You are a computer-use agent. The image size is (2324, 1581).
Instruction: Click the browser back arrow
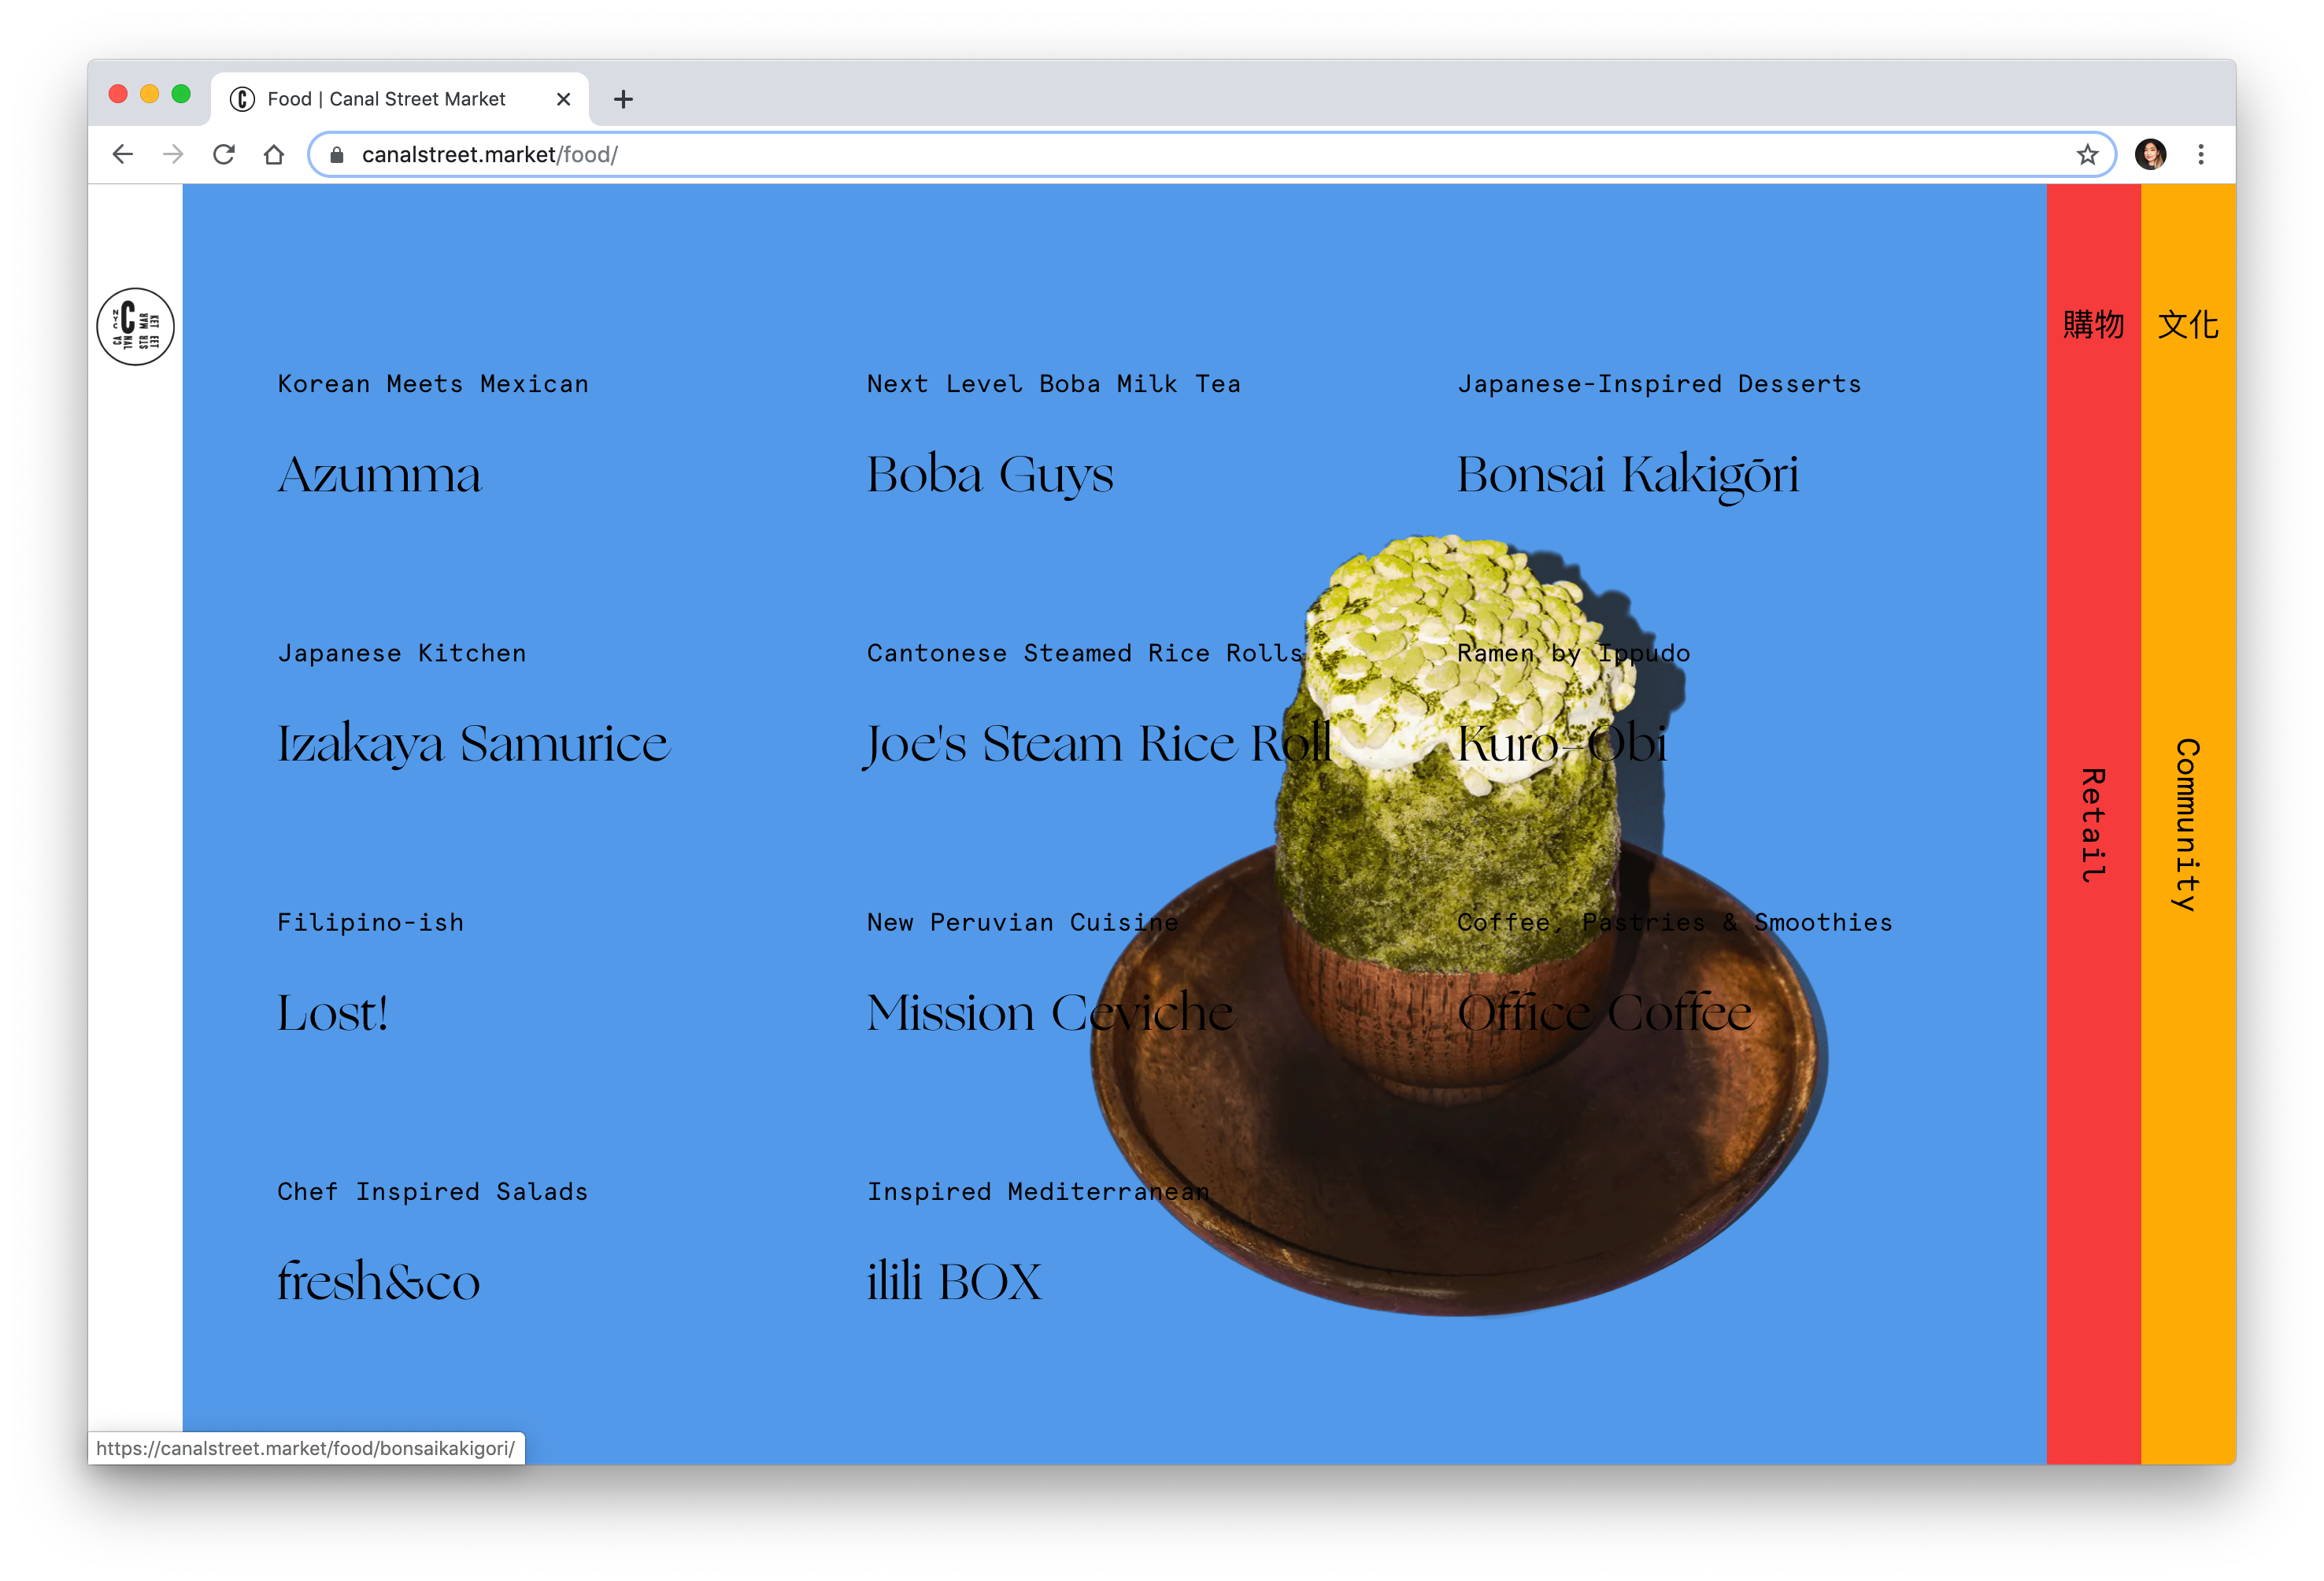[121, 154]
